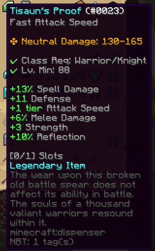The height and width of the screenshot is (251, 155).
Task: Click the green checkmark beside Lv. Min
Action: (14, 71)
